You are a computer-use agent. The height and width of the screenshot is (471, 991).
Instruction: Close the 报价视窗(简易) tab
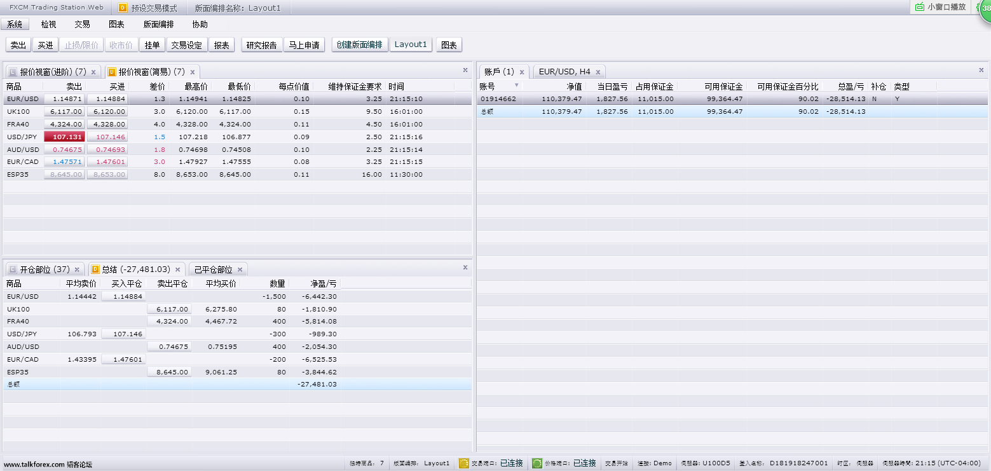pyautogui.click(x=192, y=72)
